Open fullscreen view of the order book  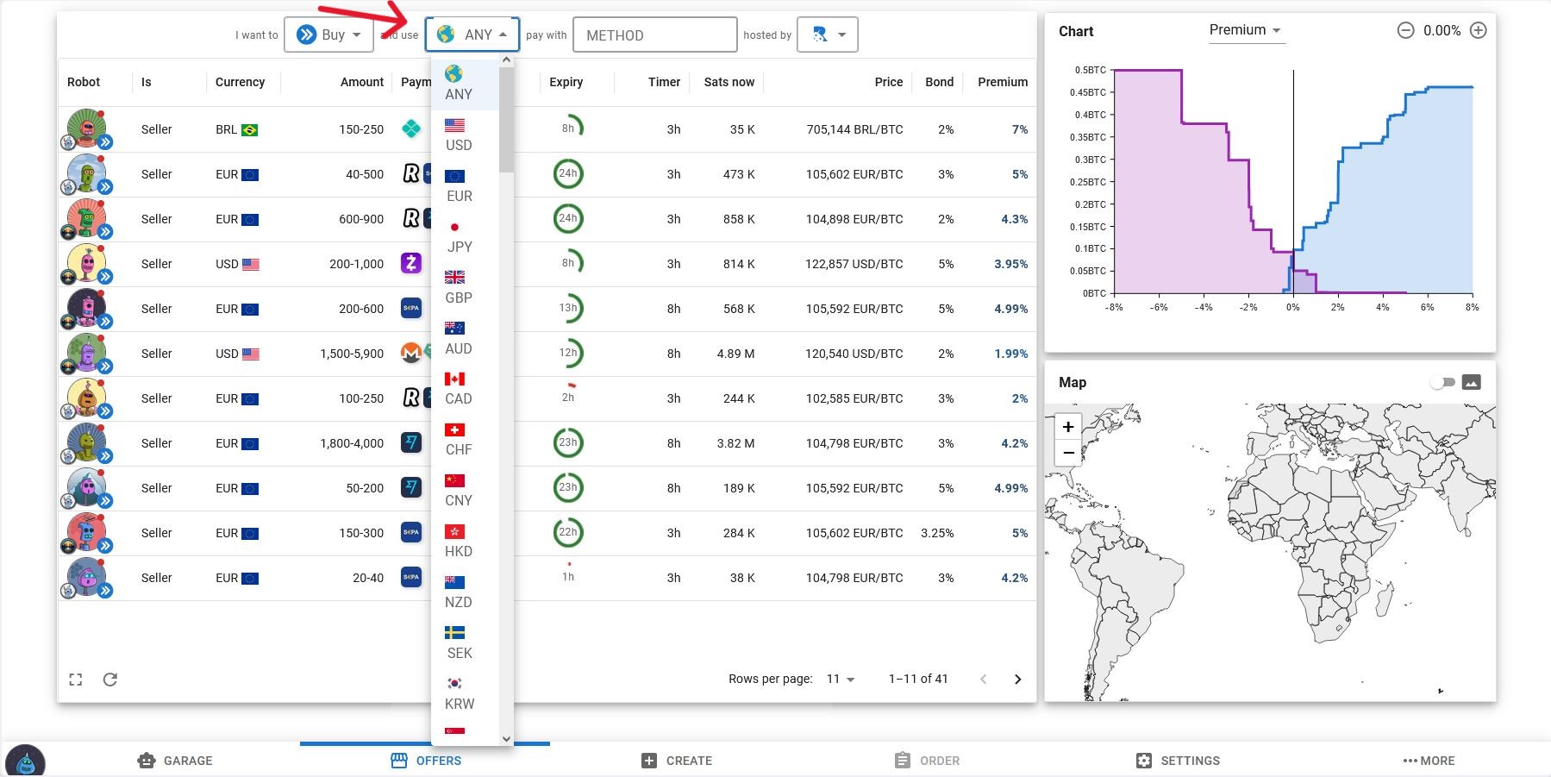[76, 679]
